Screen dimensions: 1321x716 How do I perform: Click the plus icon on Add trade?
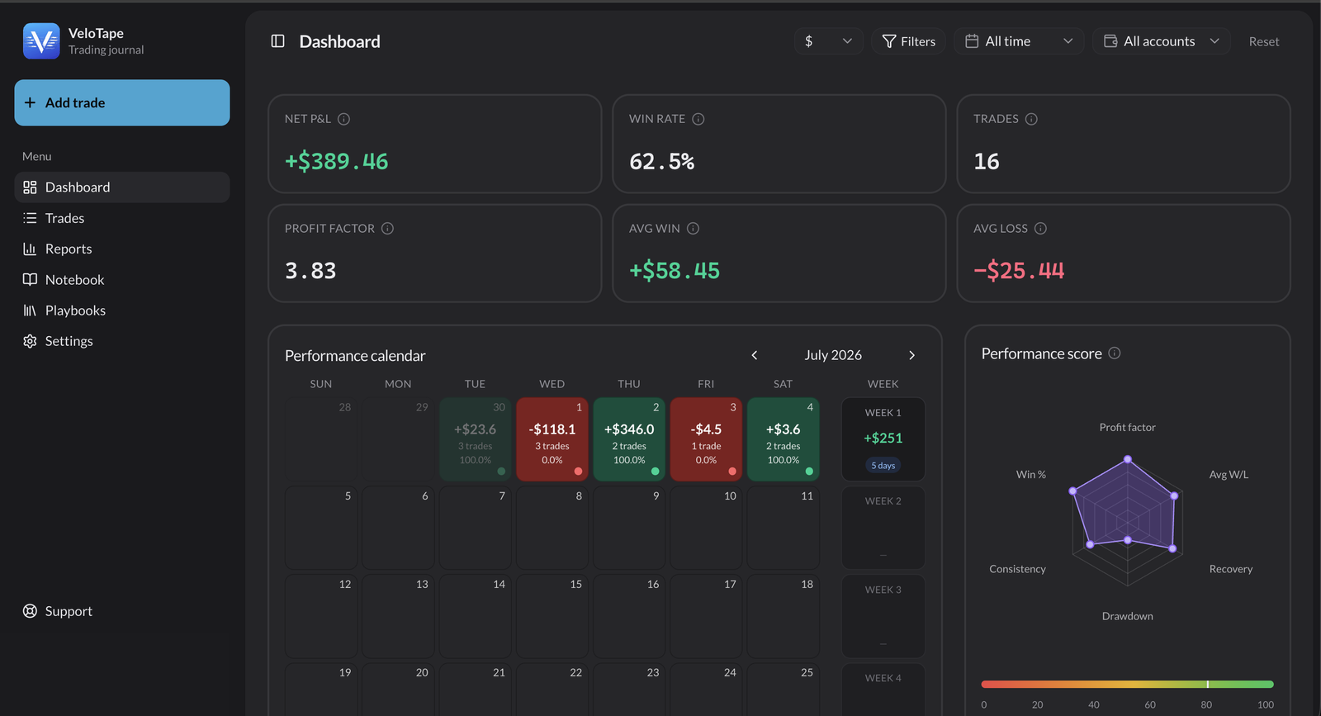31,102
